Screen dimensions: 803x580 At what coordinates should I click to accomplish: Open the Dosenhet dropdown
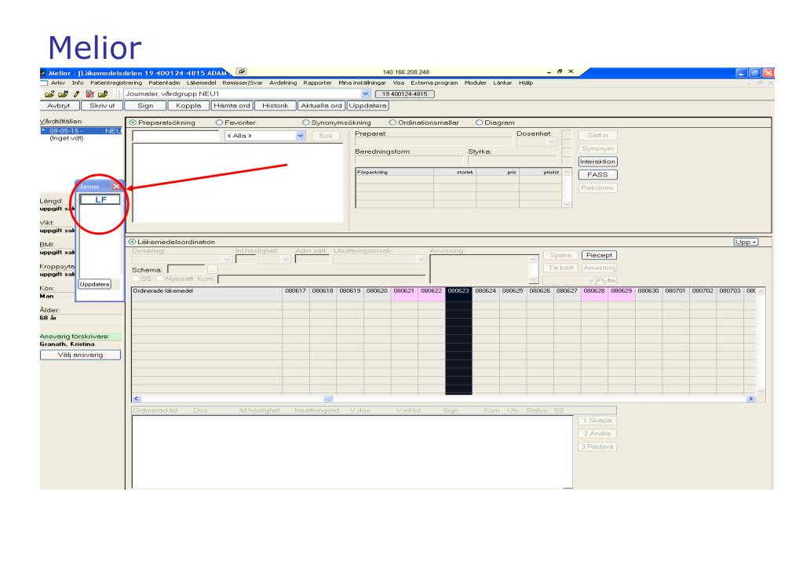pos(551,142)
